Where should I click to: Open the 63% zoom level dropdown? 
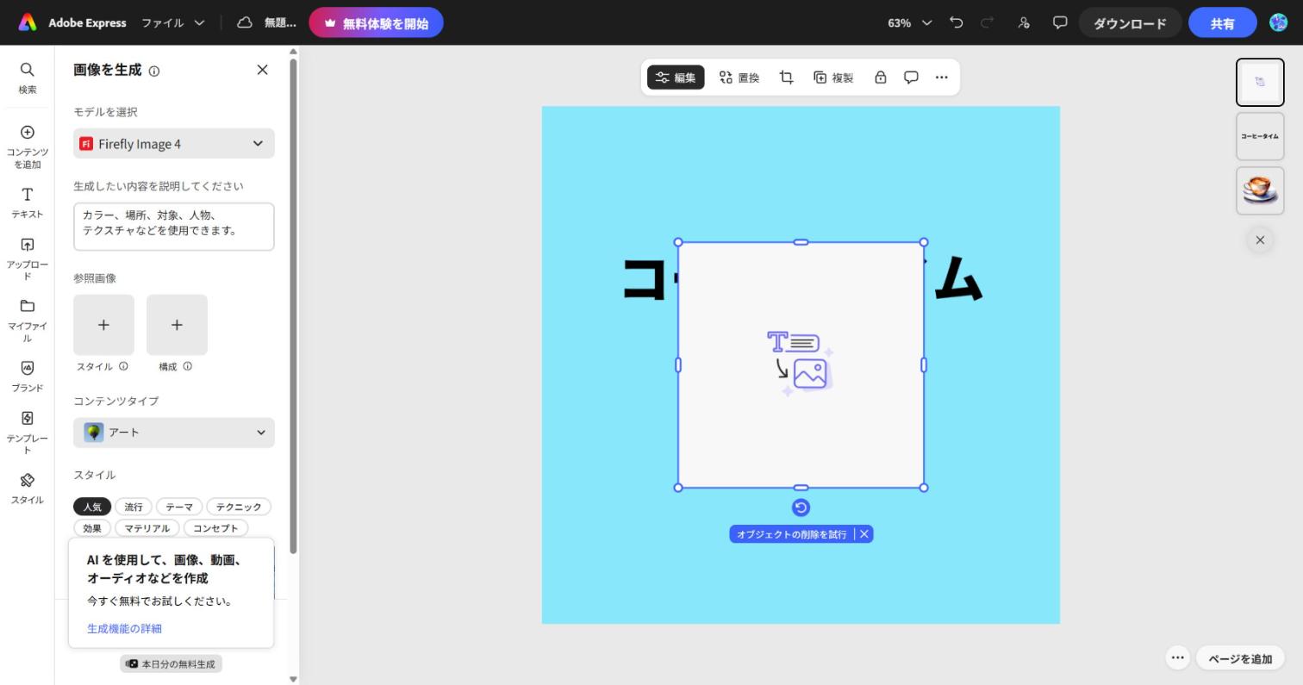(910, 23)
